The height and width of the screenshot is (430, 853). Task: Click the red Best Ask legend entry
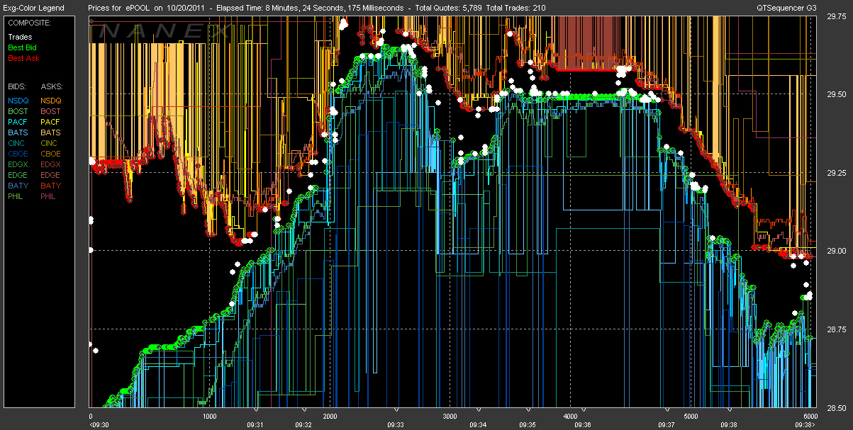(23, 58)
